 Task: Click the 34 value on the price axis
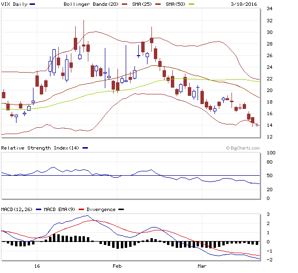point(268,9)
